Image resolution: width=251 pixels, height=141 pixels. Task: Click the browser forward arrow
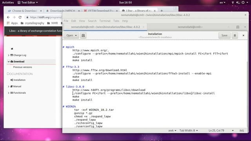14,17
